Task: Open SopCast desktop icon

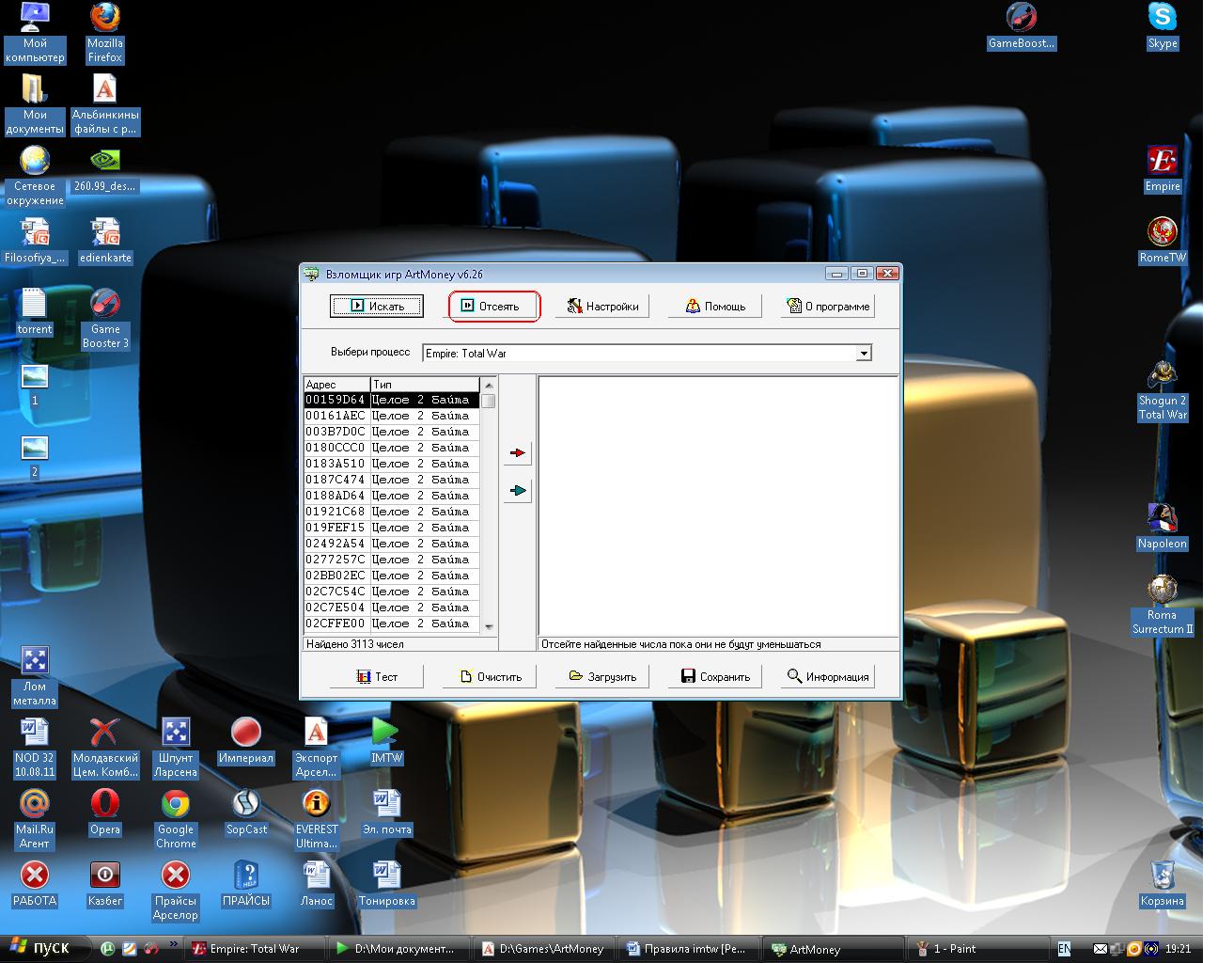Action: click(246, 812)
